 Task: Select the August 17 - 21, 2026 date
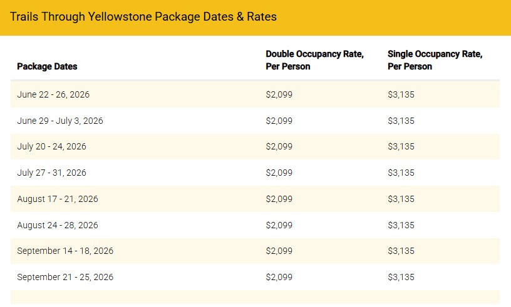58,199
